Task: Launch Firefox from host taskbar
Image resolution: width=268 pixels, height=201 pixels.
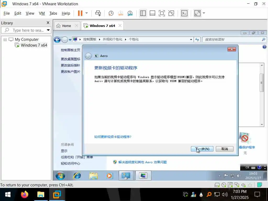Action: tap(24, 194)
